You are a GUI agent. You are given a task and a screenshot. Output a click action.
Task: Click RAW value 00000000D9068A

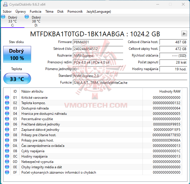click(166, 140)
